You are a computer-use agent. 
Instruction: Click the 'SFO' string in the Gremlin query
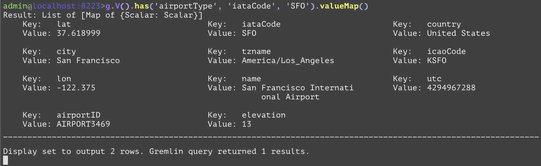(x=298, y=6)
